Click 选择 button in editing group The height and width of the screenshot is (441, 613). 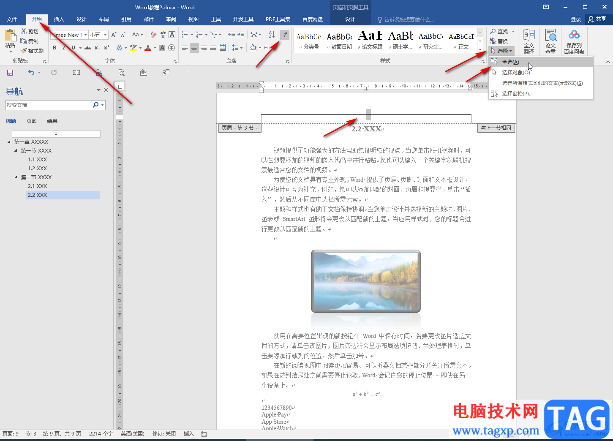[501, 51]
